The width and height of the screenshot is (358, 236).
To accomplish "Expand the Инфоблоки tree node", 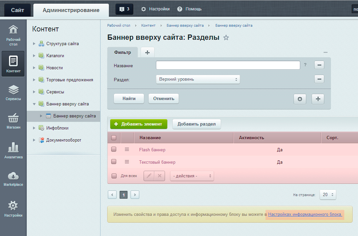I will coord(34,128).
